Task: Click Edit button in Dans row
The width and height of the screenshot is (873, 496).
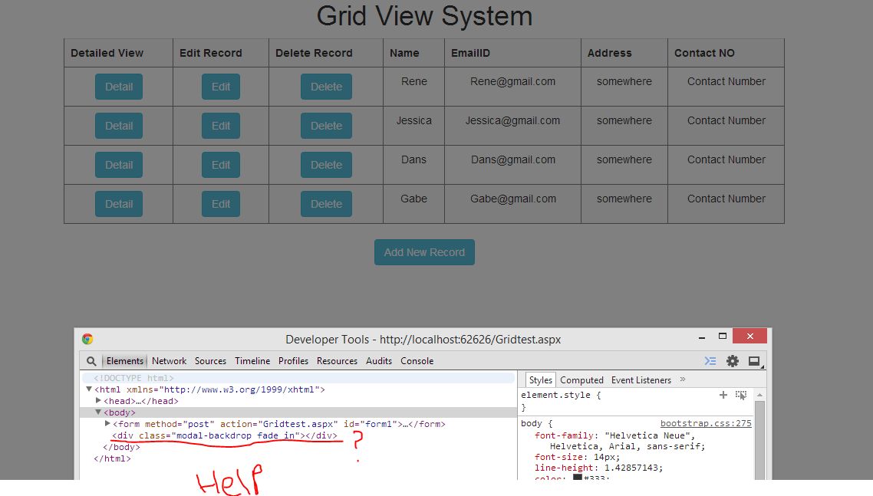Action: [220, 165]
